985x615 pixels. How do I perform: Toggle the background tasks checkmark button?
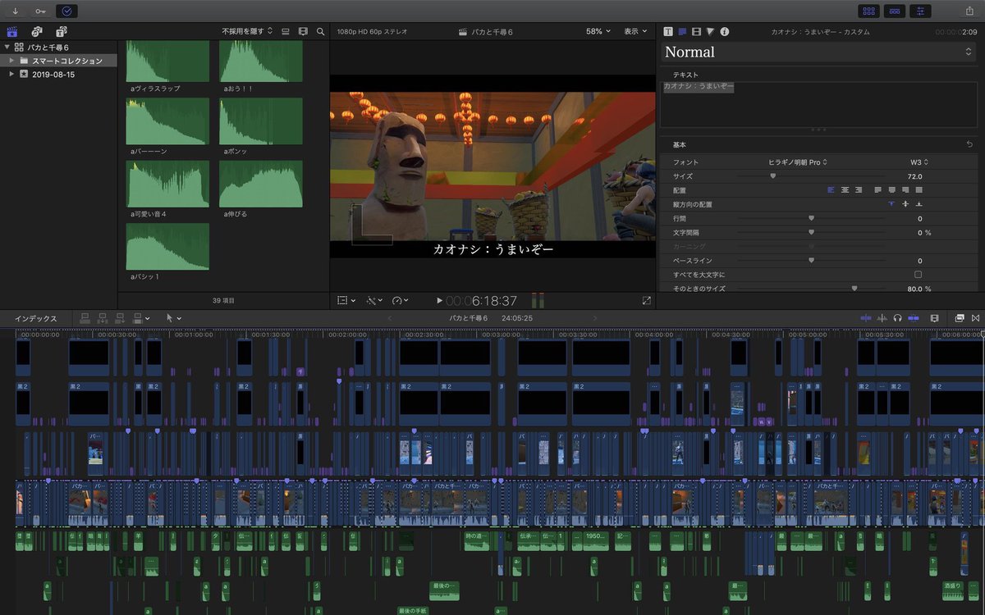click(67, 11)
